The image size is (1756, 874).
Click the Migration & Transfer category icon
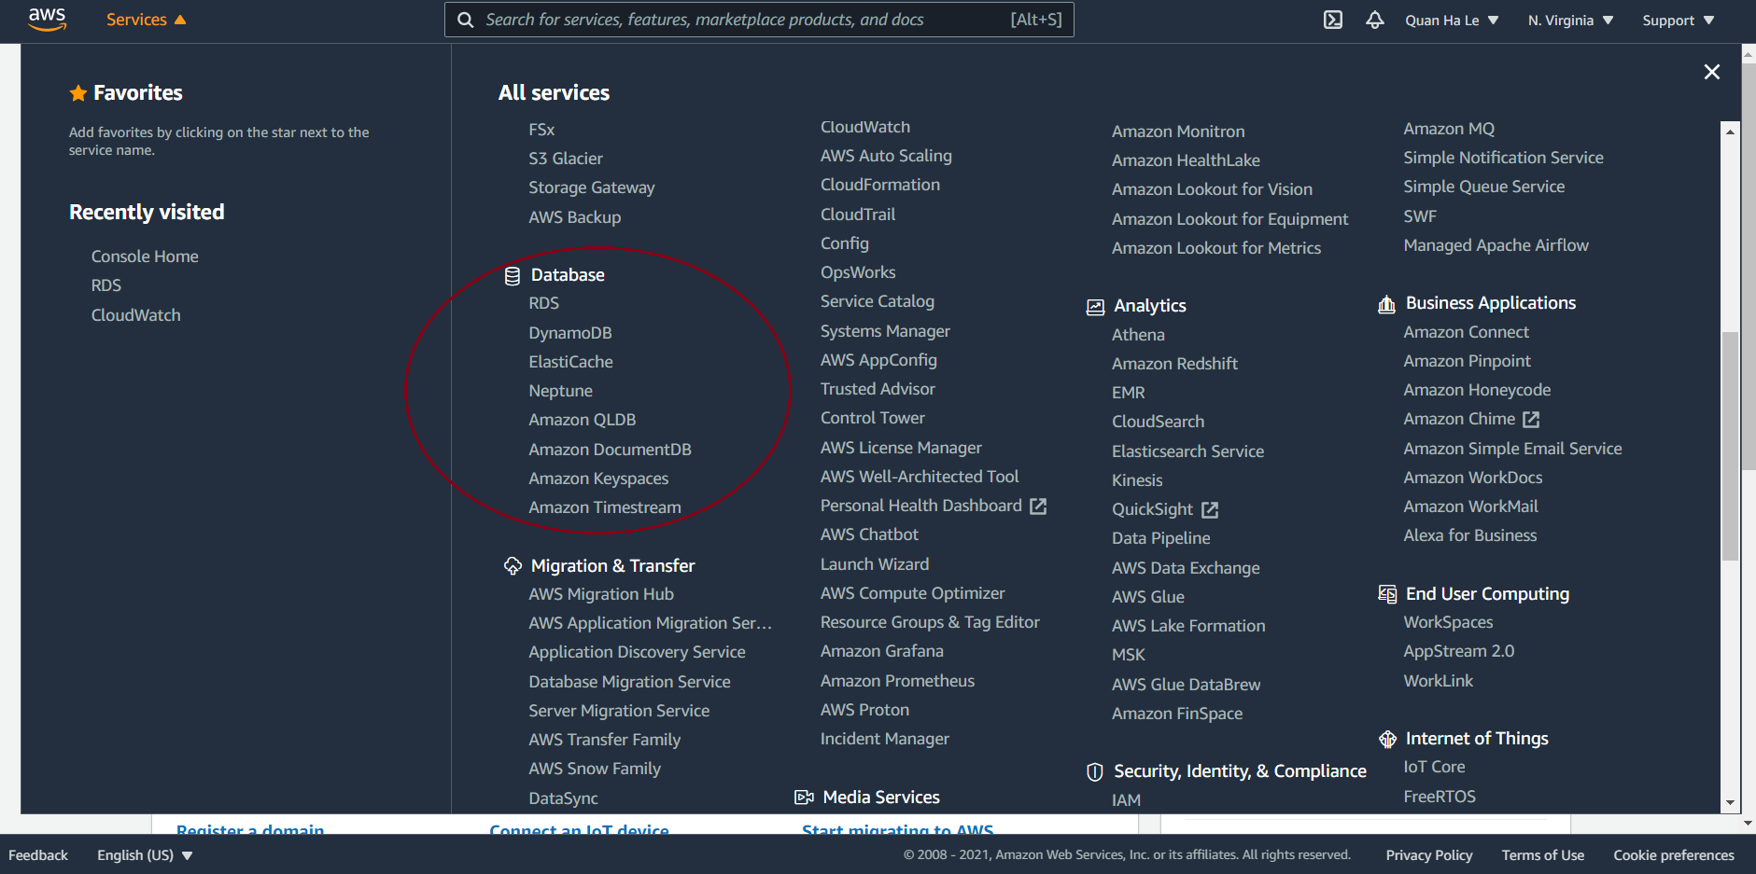pos(513,565)
